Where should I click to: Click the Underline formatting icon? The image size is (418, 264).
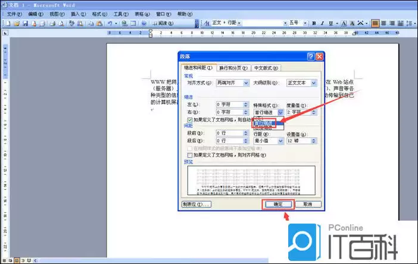click(x=331, y=23)
